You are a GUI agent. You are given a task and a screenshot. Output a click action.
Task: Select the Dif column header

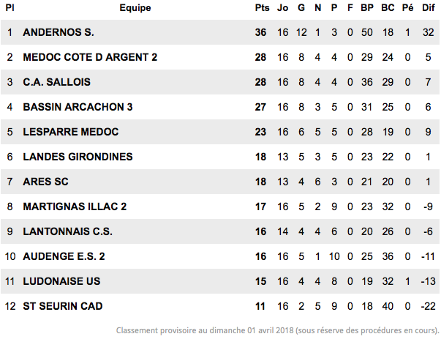(429, 8)
